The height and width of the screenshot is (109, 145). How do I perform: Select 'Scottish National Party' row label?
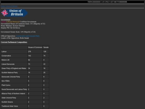10,73
